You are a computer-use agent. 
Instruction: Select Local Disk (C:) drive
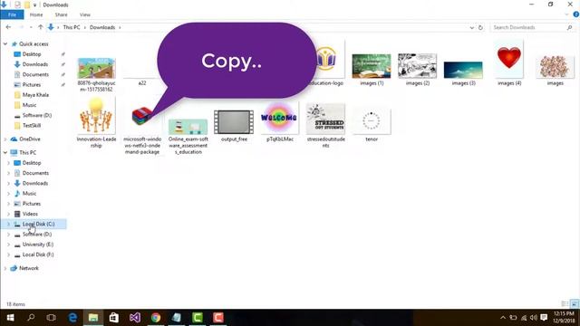click(38, 224)
